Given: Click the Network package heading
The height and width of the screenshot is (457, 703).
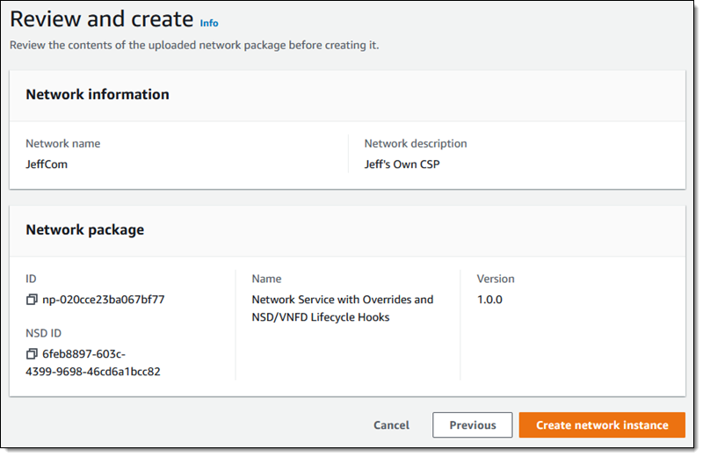Looking at the screenshot, I should 84,229.
